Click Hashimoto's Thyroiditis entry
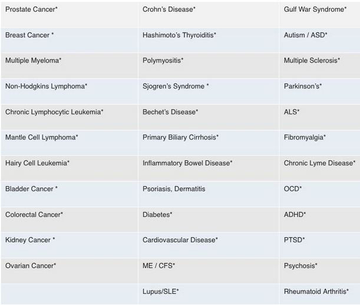The image size is (360, 305). pos(179,35)
